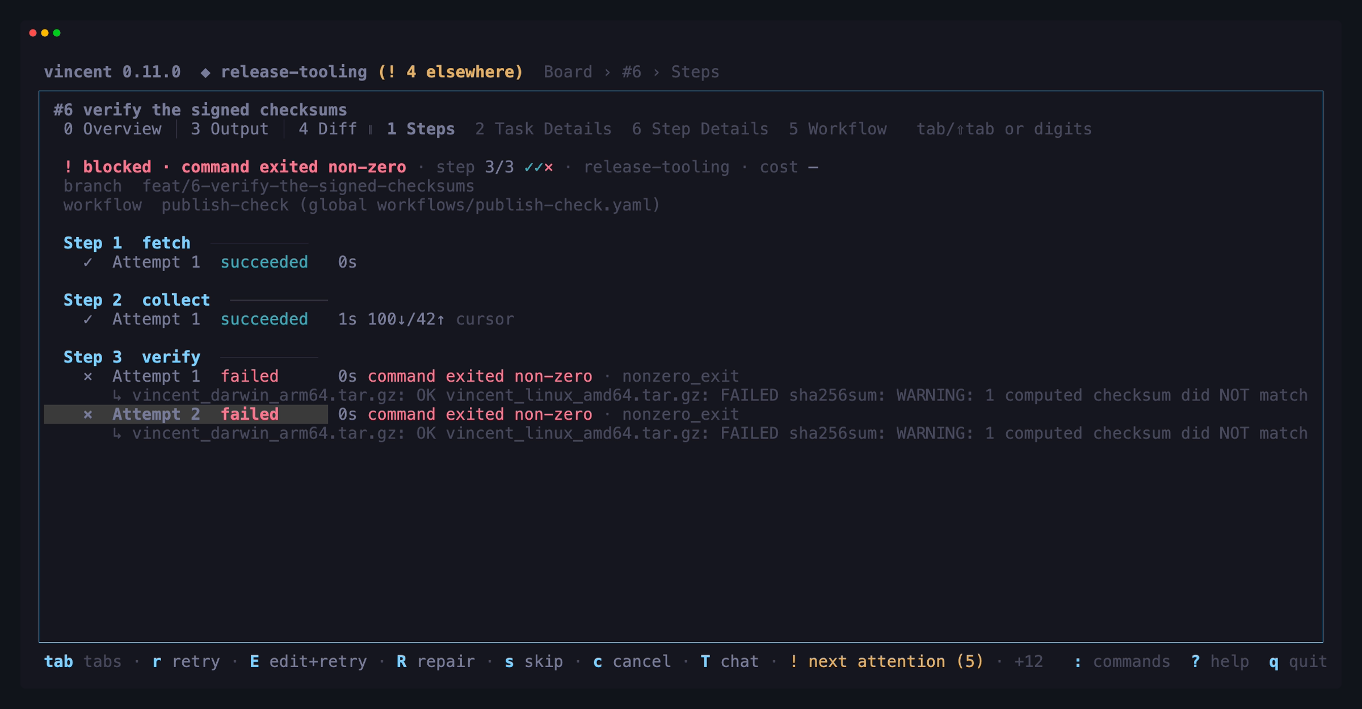The image size is (1362, 709).
Task: Click the release-tooling project name in header
Action: point(293,72)
